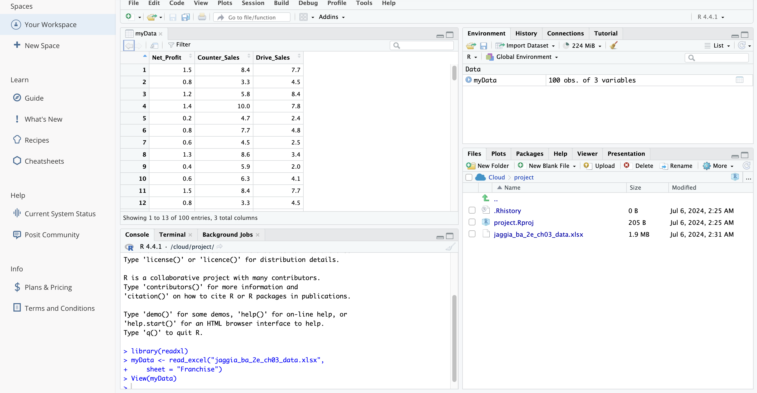757x393 pixels.
Task: Click the blue expand arrow beside myData
Action: pos(468,80)
